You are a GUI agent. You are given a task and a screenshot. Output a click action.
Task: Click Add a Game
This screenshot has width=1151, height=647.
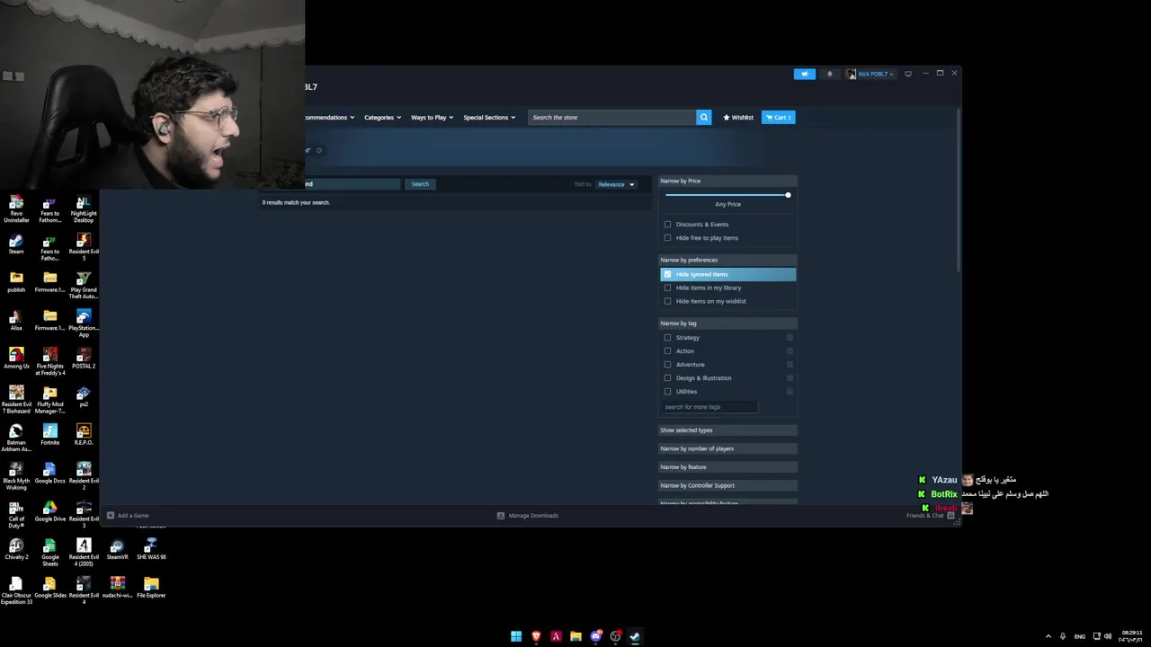pyautogui.click(x=128, y=516)
